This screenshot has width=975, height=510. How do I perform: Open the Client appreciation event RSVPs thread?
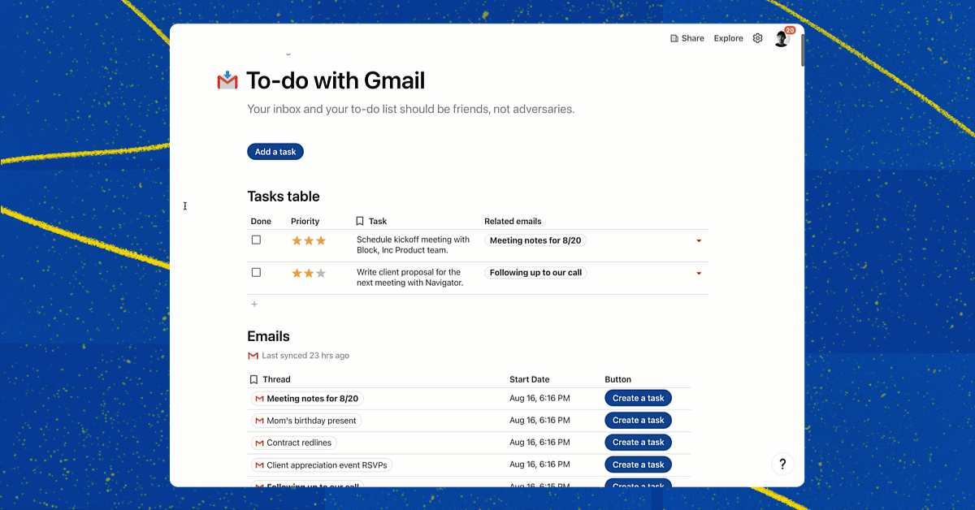coord(321,465)
